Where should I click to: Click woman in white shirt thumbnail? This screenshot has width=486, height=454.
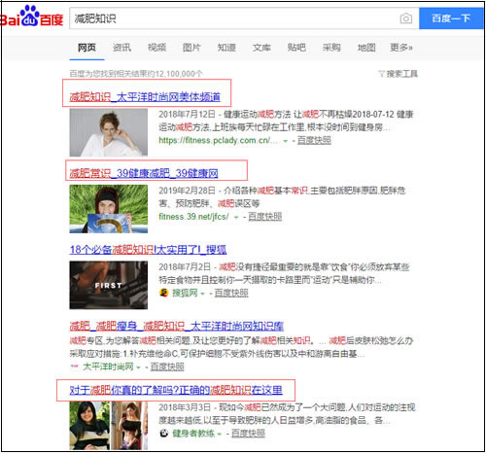109,132
